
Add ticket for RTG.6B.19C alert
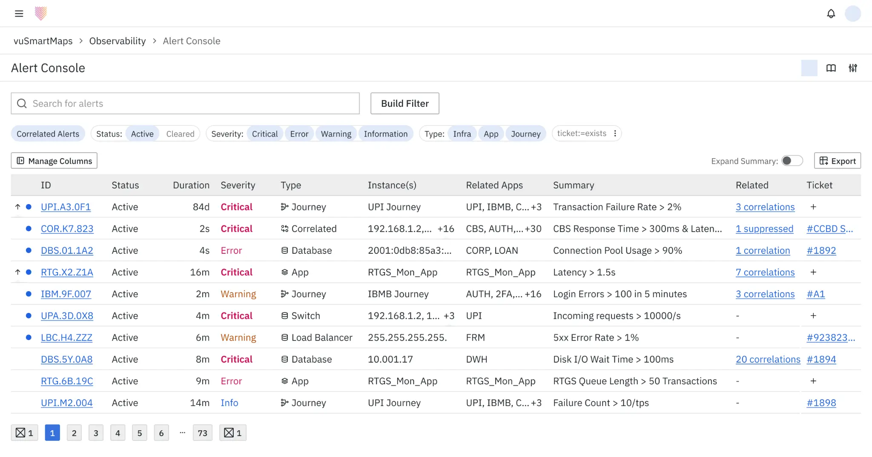813,381
